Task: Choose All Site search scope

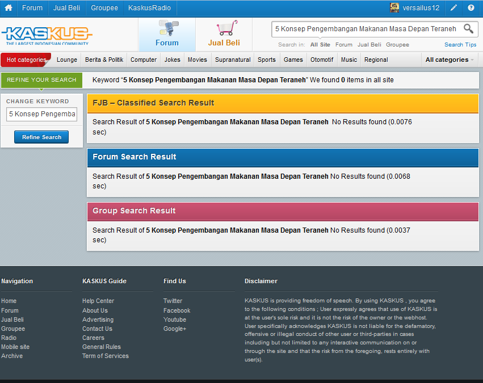Action: click(320, 45)
